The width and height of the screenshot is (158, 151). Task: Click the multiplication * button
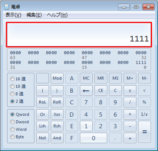point(130,114)
